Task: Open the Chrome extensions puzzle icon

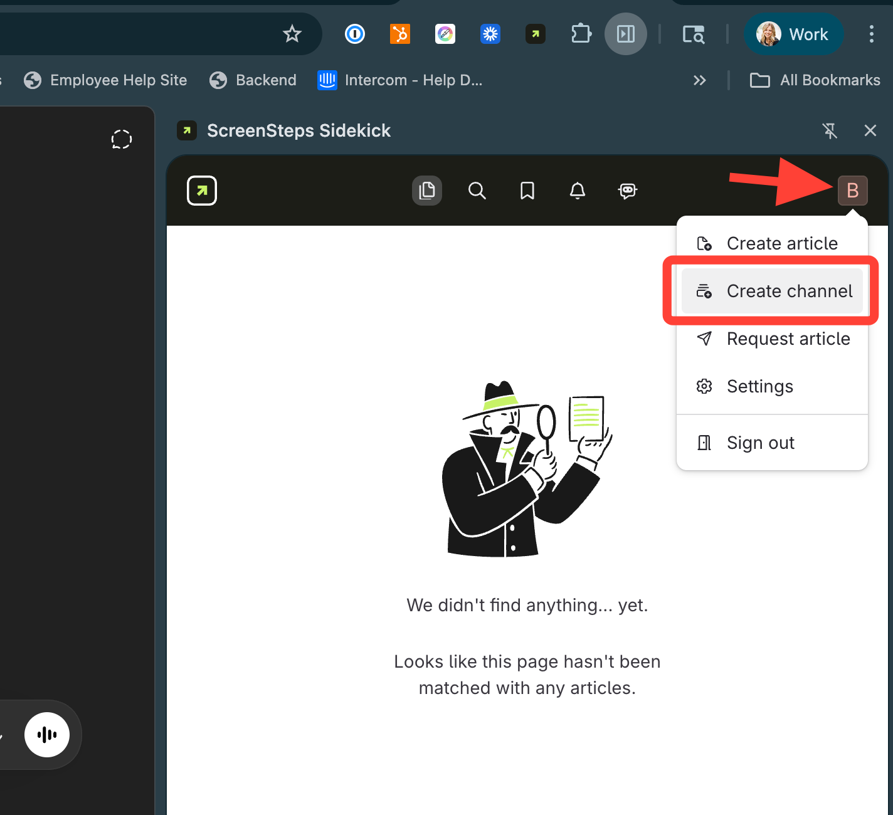Action: coord(581,34)
